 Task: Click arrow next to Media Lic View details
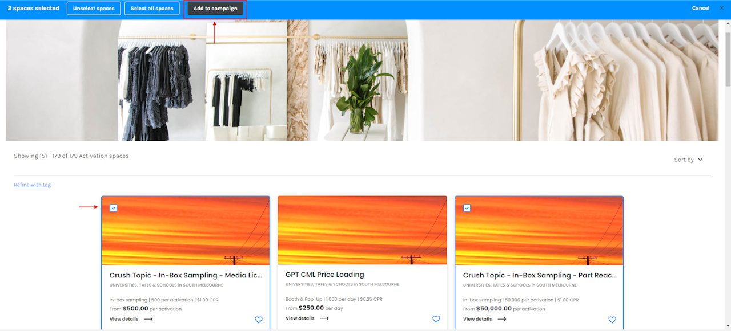148,319
